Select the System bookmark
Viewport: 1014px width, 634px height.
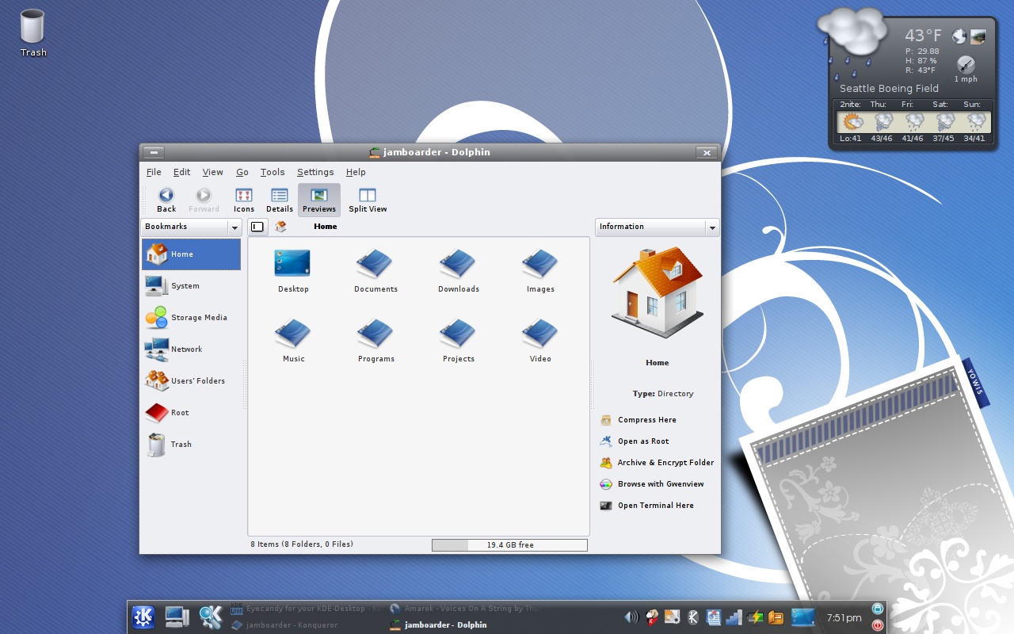pos(191,286)
